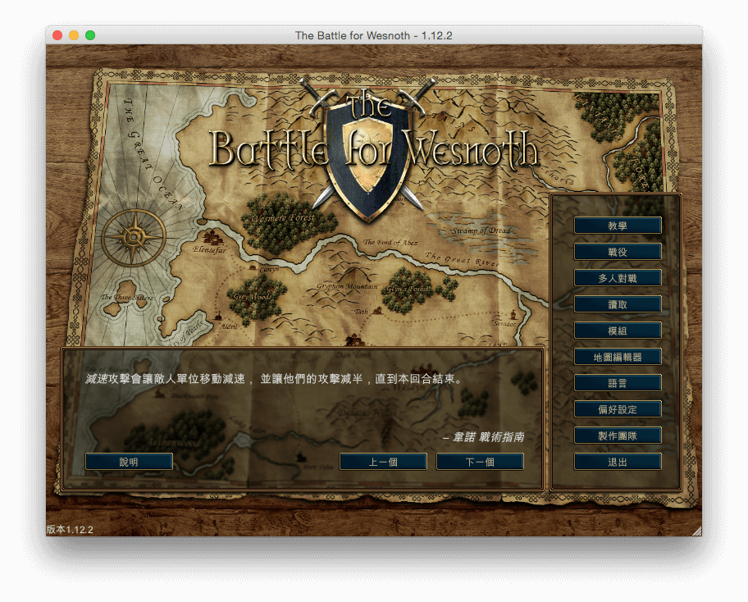Click 說明 for help about the tip
Image resolution: width=748 pixels, height=602 pixels.
(129, 461)
